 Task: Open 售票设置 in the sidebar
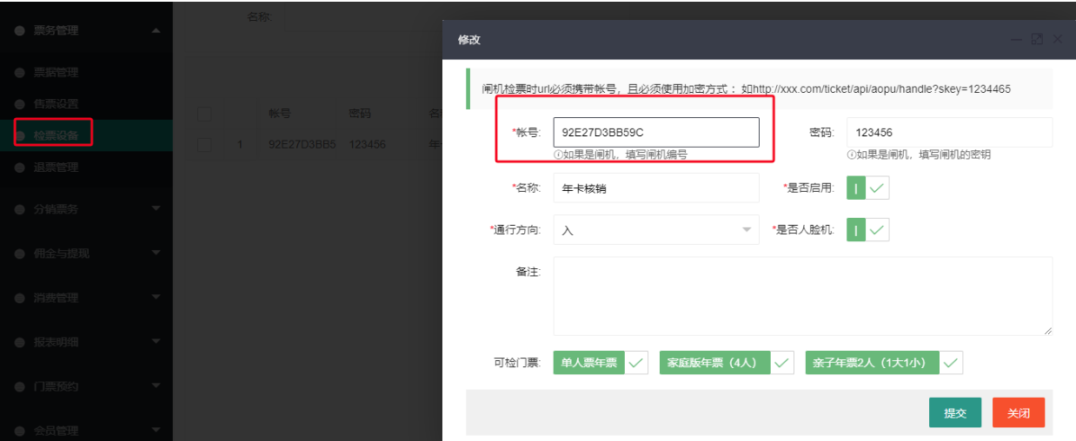[x=56, y=103]
